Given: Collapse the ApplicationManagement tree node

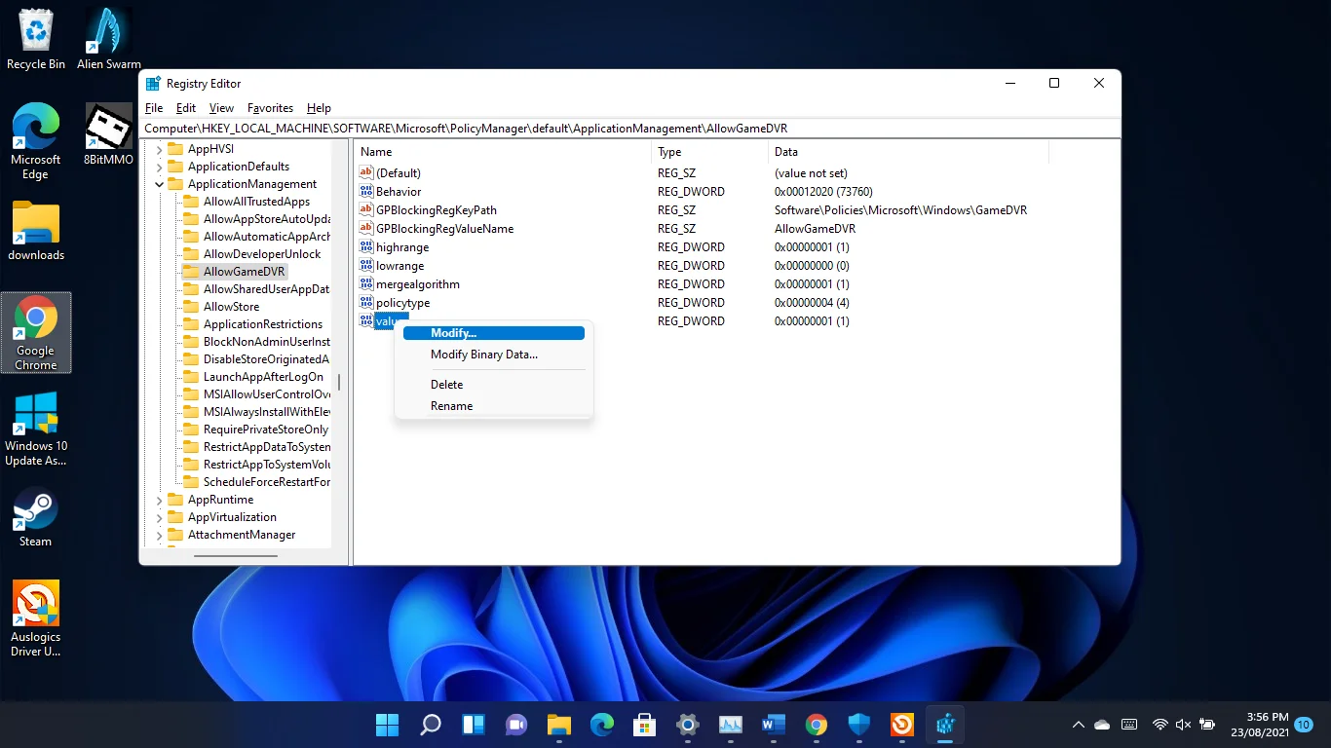Looking at the screenshot, I should pos(160,184).
